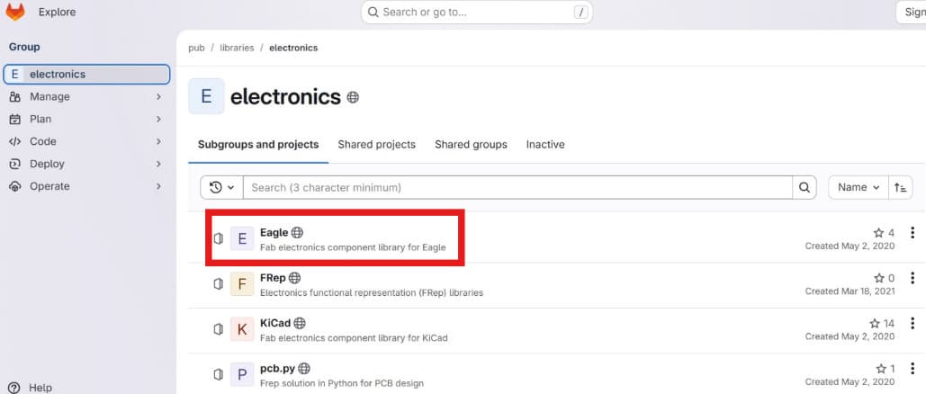This screenshot has width=926, height=394.
Task: Open the Name sort dropdown
Action: pos(858,187)
